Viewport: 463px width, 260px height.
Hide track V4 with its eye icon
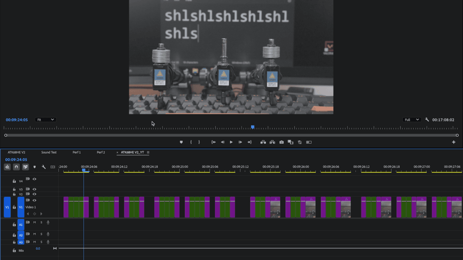(x=34, y=179)
